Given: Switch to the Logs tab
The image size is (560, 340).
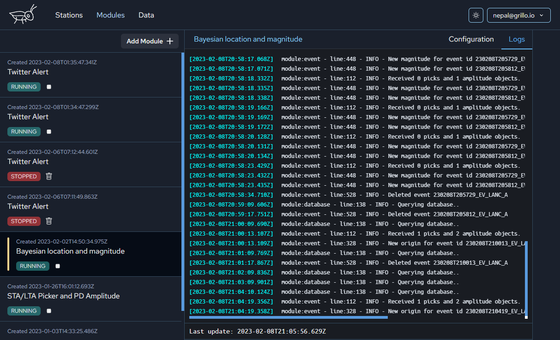Looking at the screenshot, I should pos(517,39).
